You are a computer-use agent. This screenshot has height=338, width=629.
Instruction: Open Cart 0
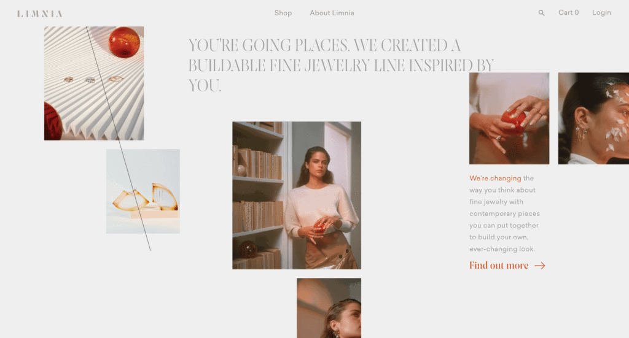point(568,12)
